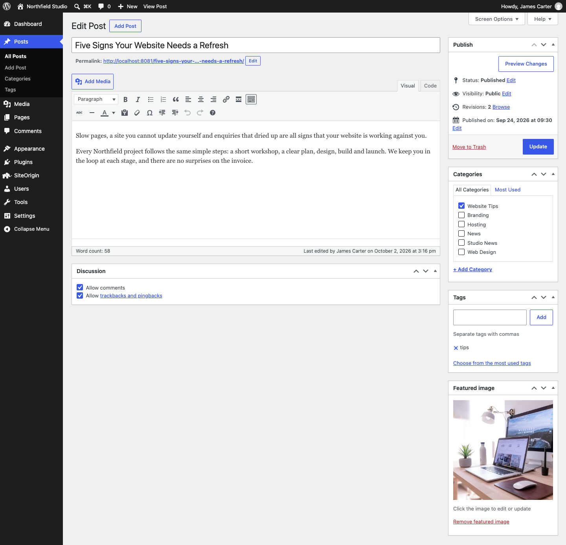The height and width of the screenshot is (545, 566).
Task: Check the Hosting category
Action: pos(461,224)
